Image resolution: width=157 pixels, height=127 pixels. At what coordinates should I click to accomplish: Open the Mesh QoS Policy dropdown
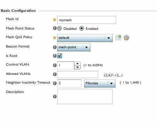click(x=85, y=38)
